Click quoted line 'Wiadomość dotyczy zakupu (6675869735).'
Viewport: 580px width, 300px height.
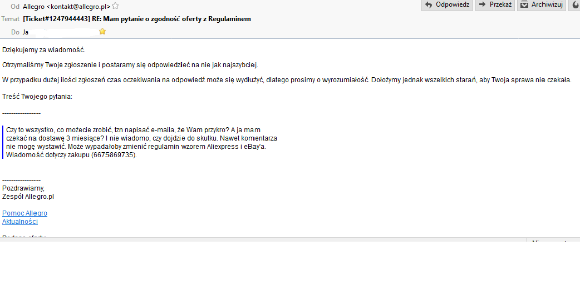[x=71, y=155]
